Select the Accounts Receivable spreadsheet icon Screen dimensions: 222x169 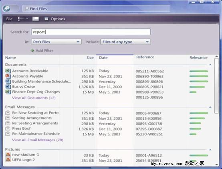8,71
